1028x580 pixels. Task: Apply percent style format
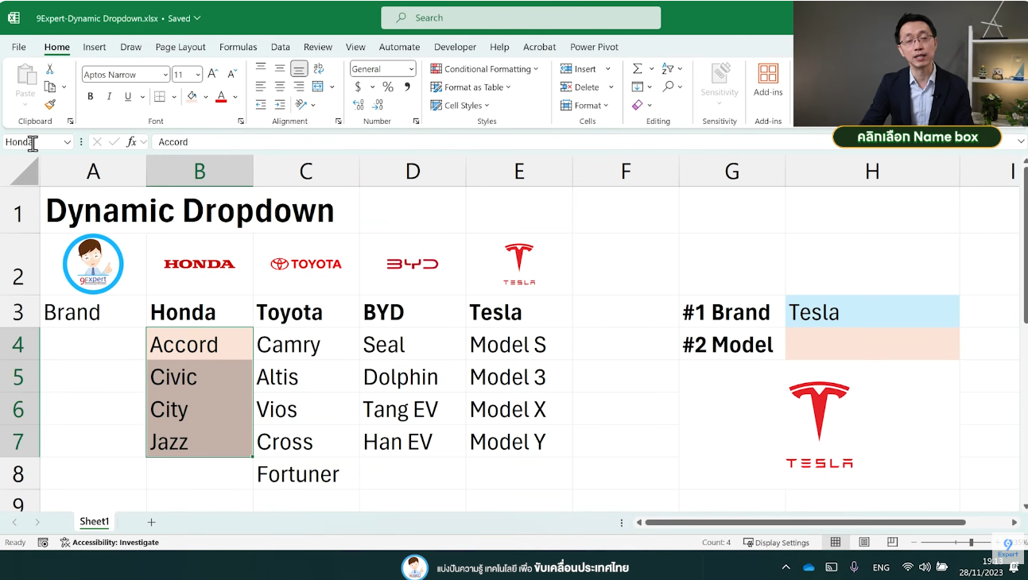click(x=388, y=87)
